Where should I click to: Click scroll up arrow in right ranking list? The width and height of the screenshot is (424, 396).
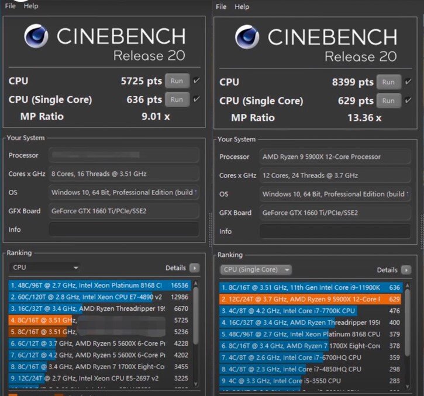click(x=408, y=286)
